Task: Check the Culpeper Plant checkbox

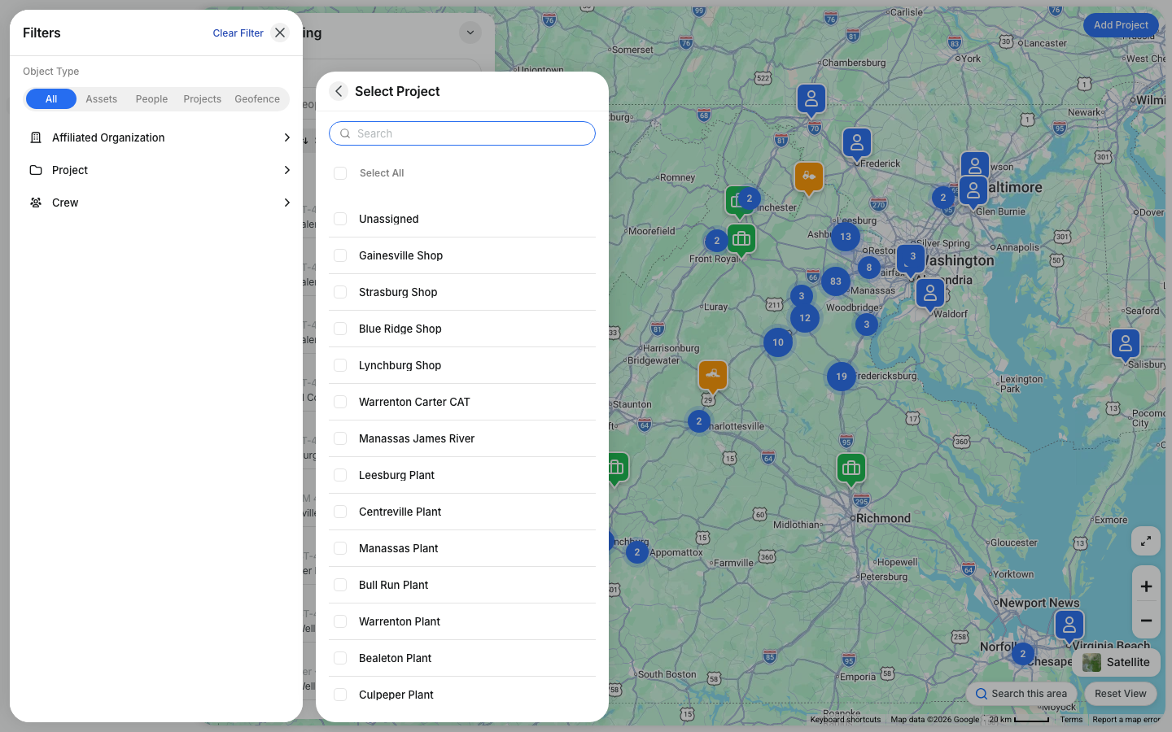Action: pos(340,695)
